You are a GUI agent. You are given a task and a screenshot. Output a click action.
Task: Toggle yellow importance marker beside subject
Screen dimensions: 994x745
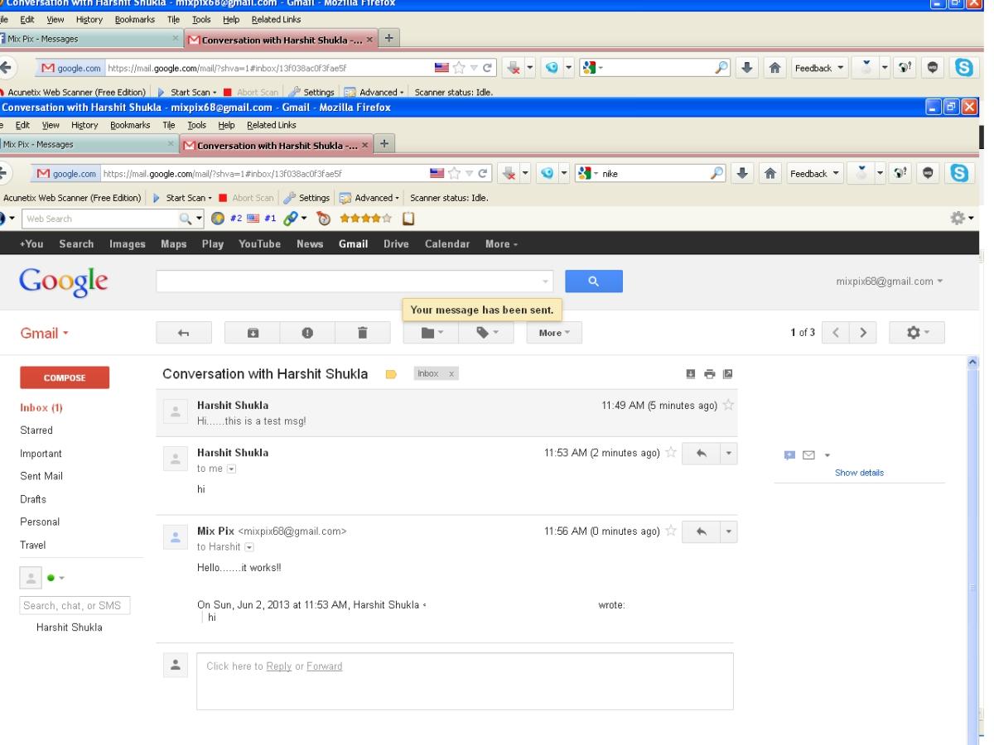392,375
